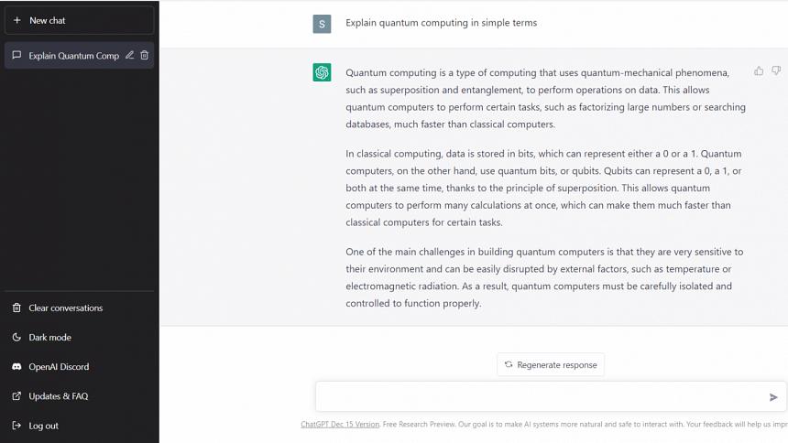The image size is (788, 443).
Task: Open Updates & FAQ page
Action: (x=59, y=396)
